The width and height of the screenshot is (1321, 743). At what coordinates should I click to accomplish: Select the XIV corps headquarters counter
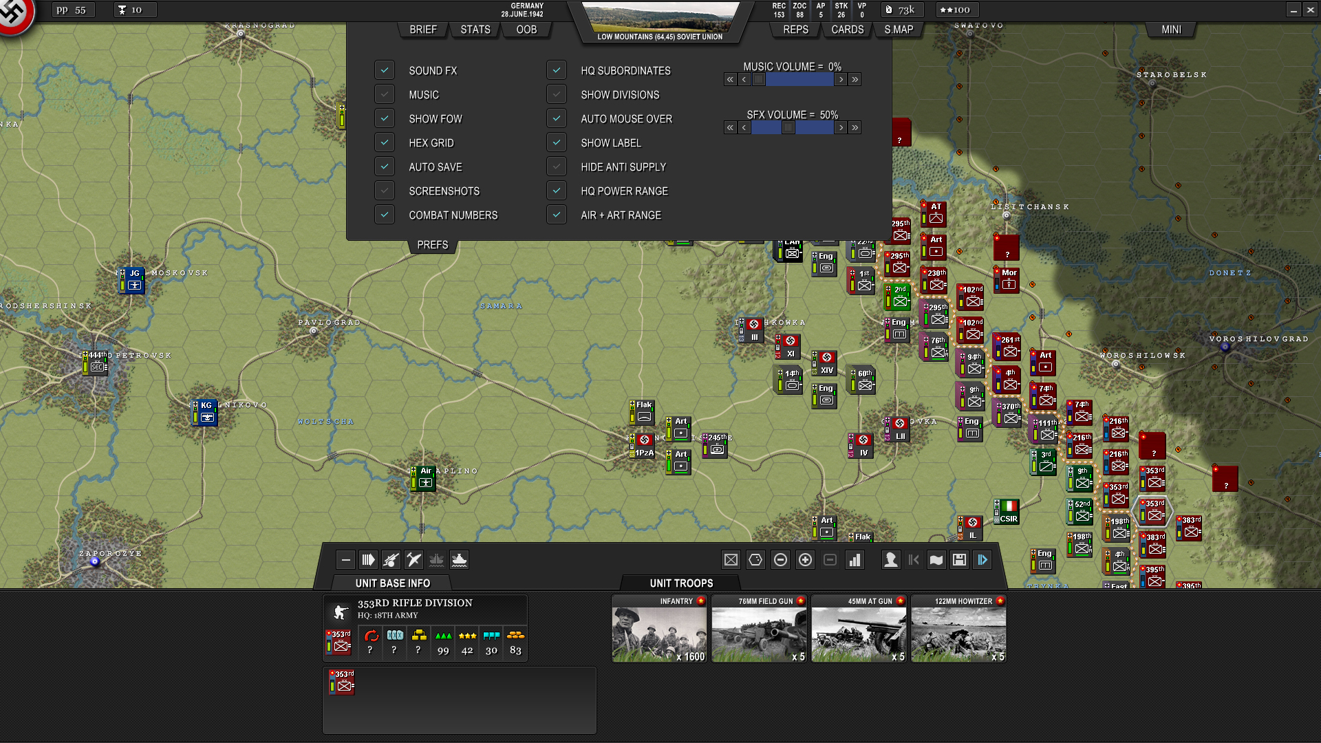(x=825, y=363)
